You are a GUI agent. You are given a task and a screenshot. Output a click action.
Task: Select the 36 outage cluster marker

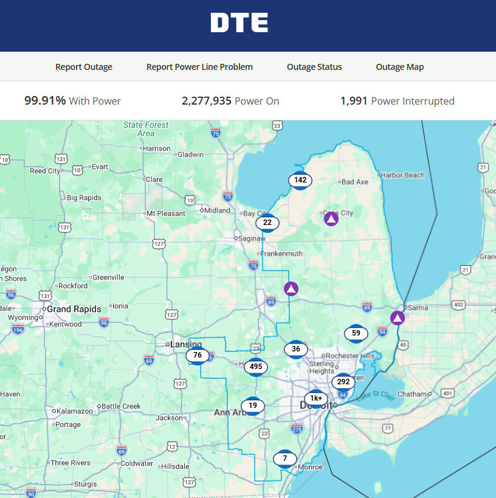pos(296,349)
